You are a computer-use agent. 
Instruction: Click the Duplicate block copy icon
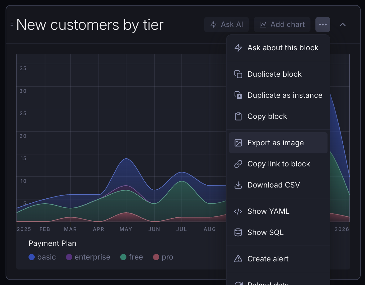click(x=238, y=74)
